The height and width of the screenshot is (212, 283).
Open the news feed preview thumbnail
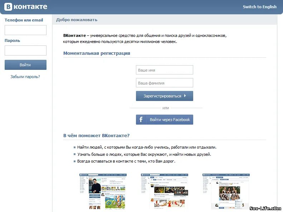click(x=165, y=192)
